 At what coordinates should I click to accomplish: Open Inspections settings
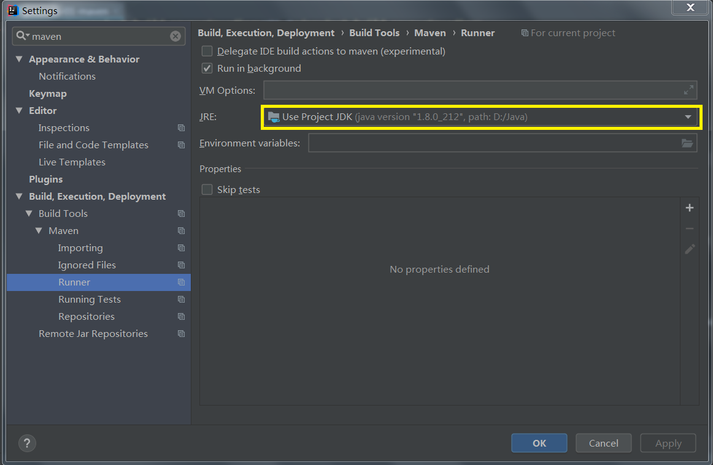[64, 128]
